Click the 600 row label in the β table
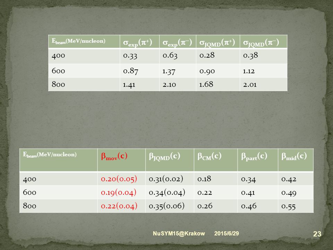This screenshot has width=333, height=250. (x=29, y=192)
